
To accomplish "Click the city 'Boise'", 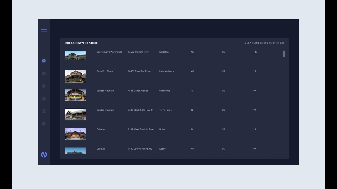I will point(162,129).
